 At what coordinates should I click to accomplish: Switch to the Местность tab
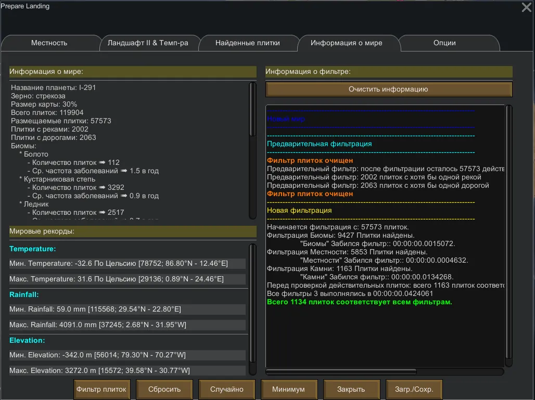click(x=49, y=43)
